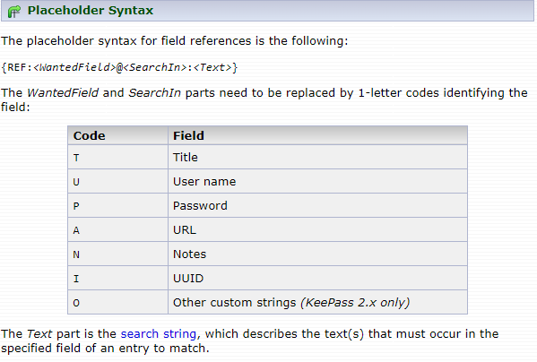The width and height of the screenshot is (537, 362).
Task: Click the code cell 'O'
Action: pos(117,303)
